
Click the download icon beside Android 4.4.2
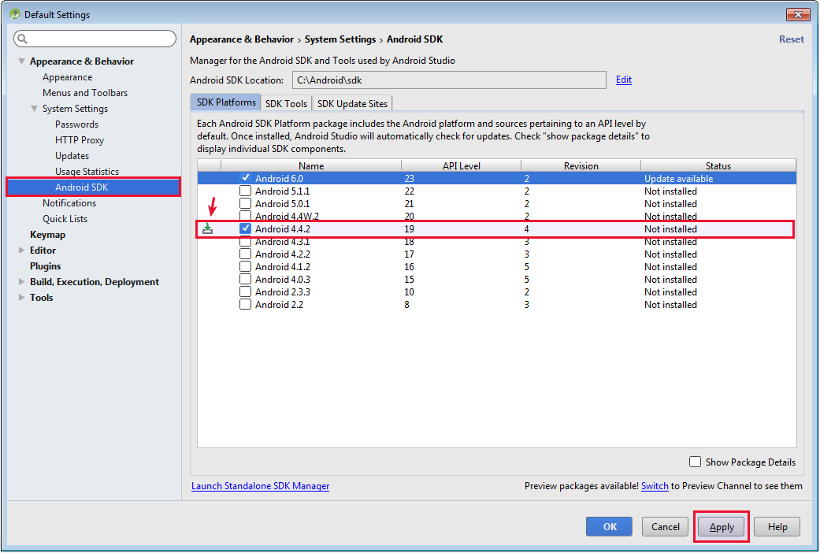[208, 228]
